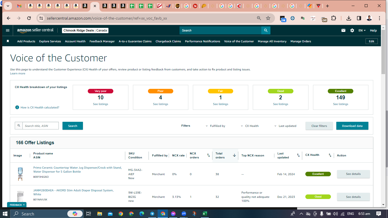
Task: Go to Account Health
Action: [75, 41]
